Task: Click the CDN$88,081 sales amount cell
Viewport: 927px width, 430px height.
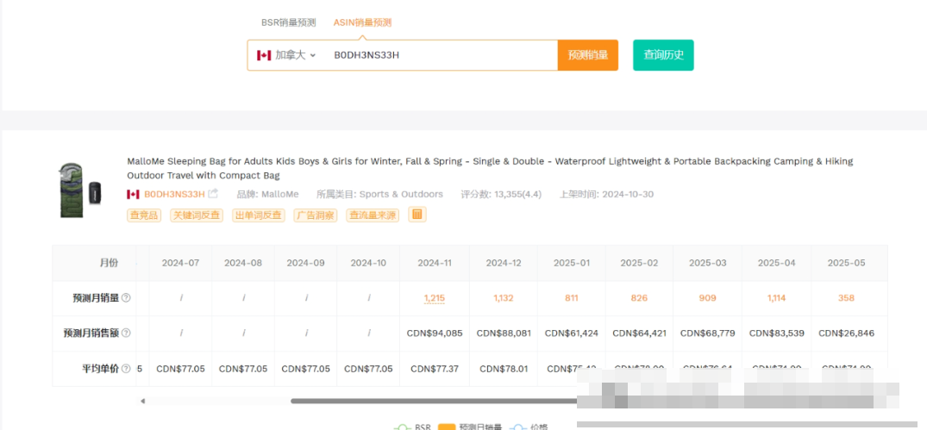Action: [504, 333]
